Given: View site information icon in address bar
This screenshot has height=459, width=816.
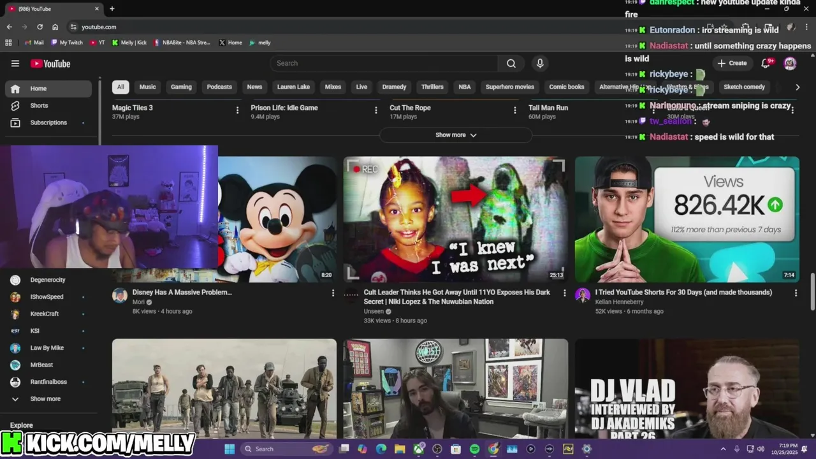Looking at the screenshot, I should (73, 27).
